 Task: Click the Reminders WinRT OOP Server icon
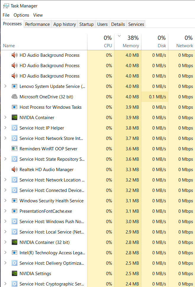tap(15, 149)
